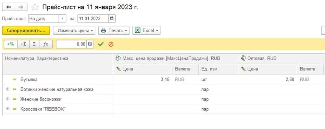Click the Валюта subheader under Макс. цена продажи
The image size is (325, 129).
pyautogui.click(x=185, y=69)
